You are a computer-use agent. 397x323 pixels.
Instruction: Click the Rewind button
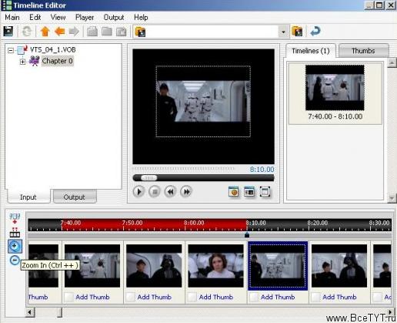pyautogui.click(x=170, y=192)
